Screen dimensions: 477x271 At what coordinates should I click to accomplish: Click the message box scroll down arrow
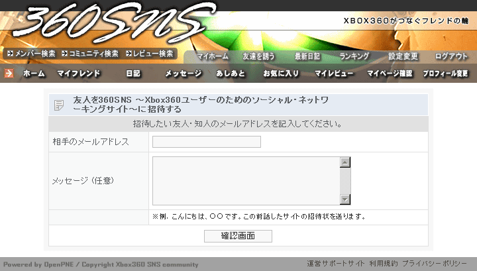pos(345,199)
